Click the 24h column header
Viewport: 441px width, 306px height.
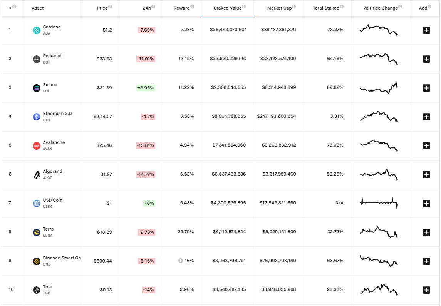click(x=146, y=8)
